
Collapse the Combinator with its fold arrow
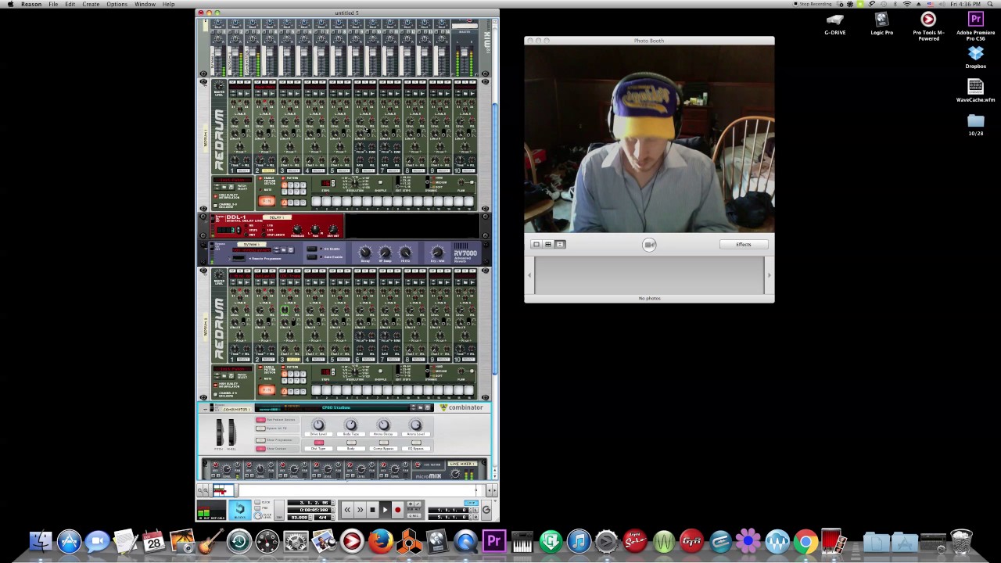[x=205, y=410]
